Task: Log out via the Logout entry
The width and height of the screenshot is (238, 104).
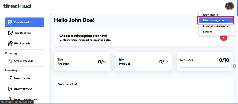Action: click(207, 32)
